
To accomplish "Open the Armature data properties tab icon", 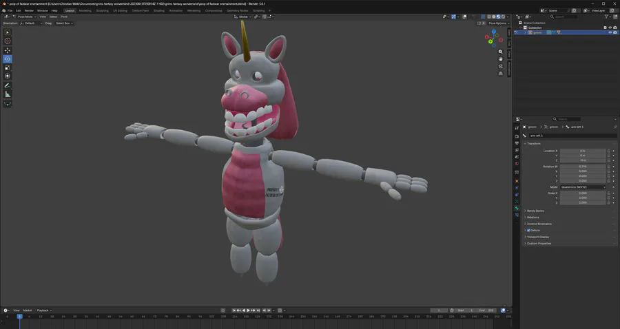I will click(x=517, y=202).
